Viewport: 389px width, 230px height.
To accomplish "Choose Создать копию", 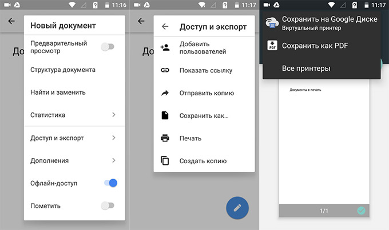I will (204, 161).
